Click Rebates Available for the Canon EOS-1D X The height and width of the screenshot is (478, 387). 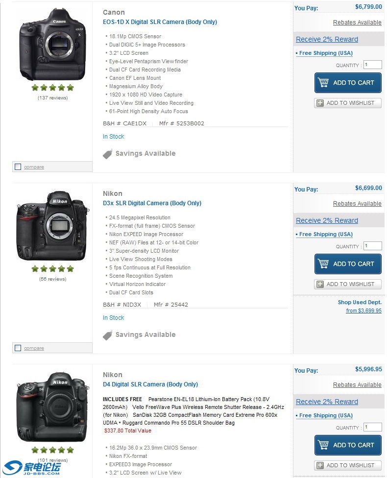click(357, 22)
